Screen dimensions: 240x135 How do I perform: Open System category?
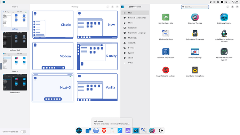coord(135,53)
